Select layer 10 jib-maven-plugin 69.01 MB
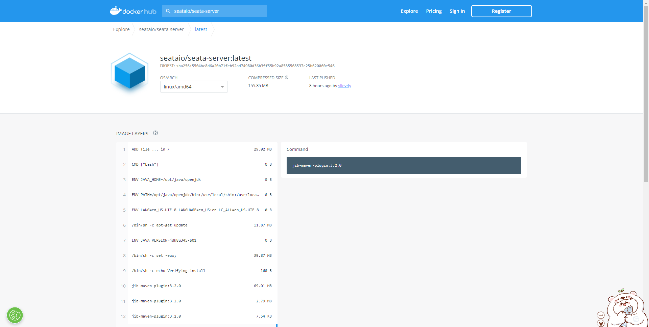Screen dimensions: 649x327 [197, 286]
